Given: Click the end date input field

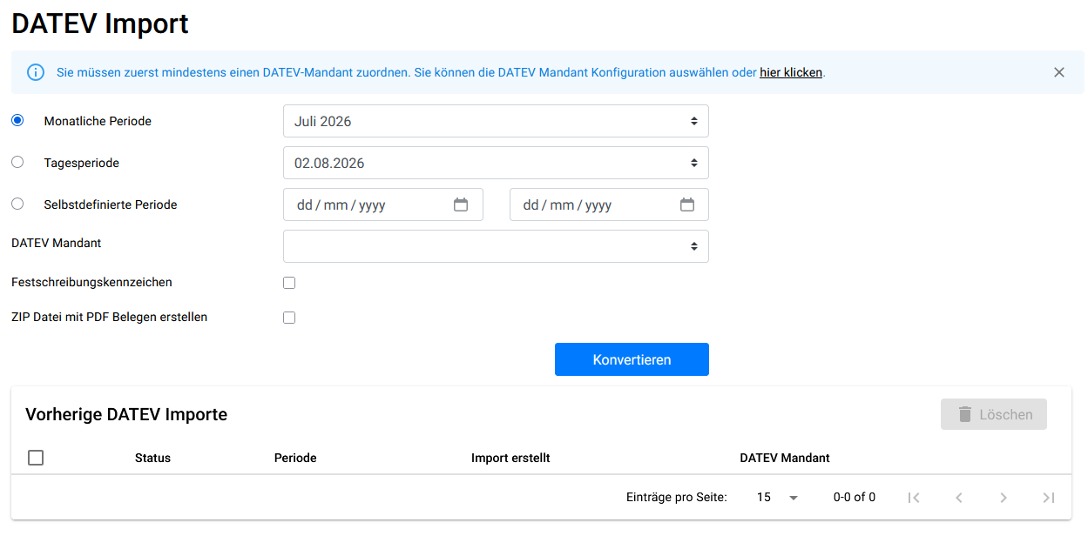Looking at the screenshot, I should pos(609,204).
